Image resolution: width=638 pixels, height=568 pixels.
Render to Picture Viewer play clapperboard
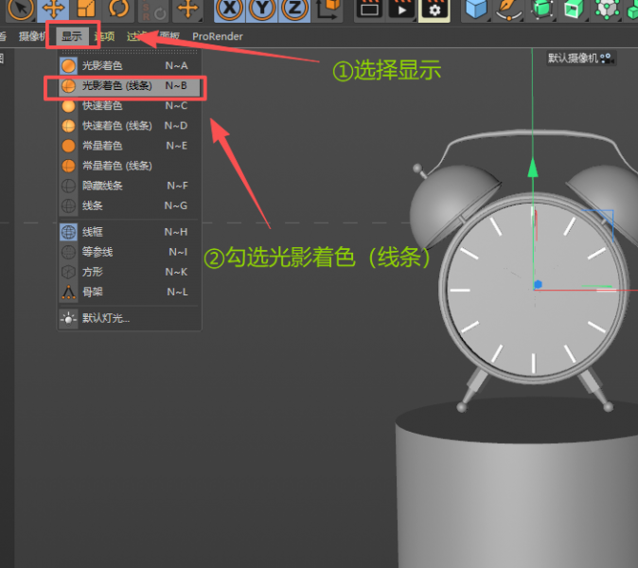coord(402,9)
